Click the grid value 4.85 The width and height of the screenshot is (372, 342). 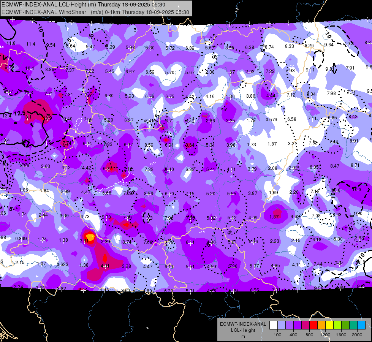(x=275, y=265)
